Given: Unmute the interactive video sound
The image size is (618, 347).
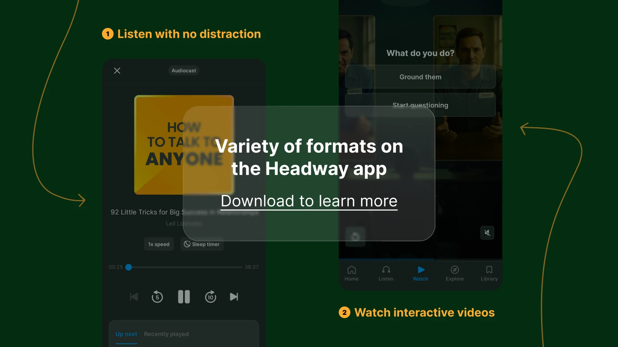Looking at the screenshot, I should coord(487,232).
